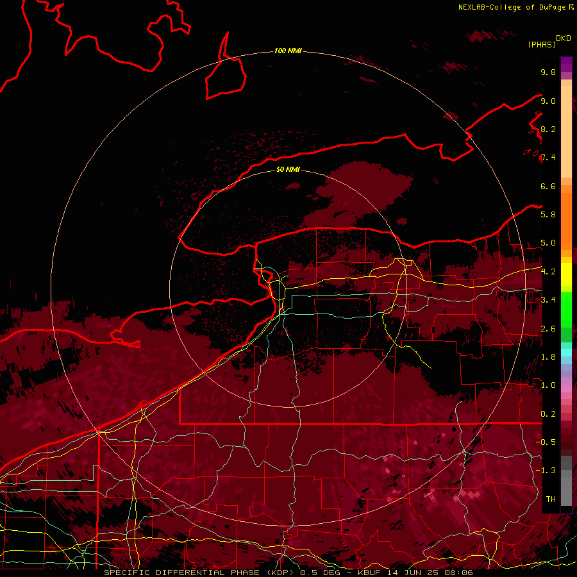Click the [PHAS] label above the color scale
577x577 pixels.
[542, 44]
